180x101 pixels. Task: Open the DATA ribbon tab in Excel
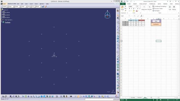(x=159, y=4)
